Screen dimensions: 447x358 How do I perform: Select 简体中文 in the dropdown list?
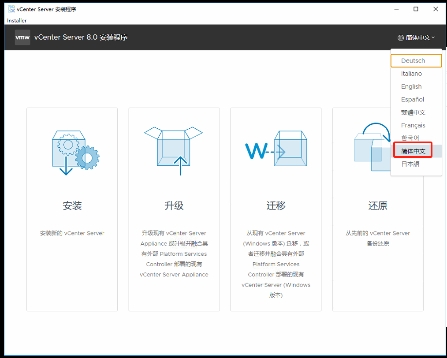(x=416, y=151)
